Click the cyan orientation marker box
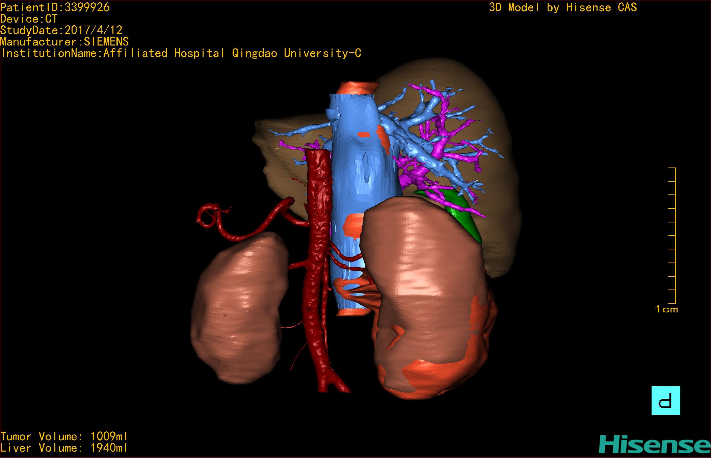Image resolution: width=711 pixels, height=458 pixels. 665,400
